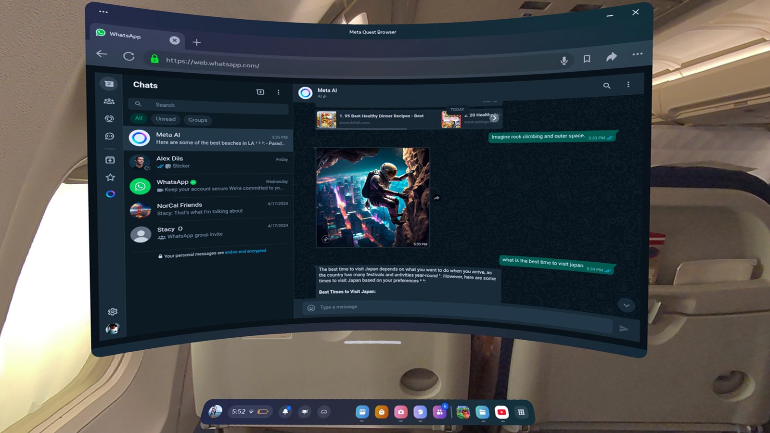Open the Chats icon in WhatsApp sidebar
Screen dimensions: 770x433
coord(109,84)
